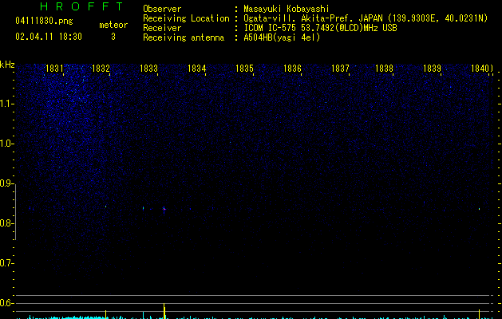Click the 0.7 kHz axis label
The image size is (502, 319).
coord(6,263)
